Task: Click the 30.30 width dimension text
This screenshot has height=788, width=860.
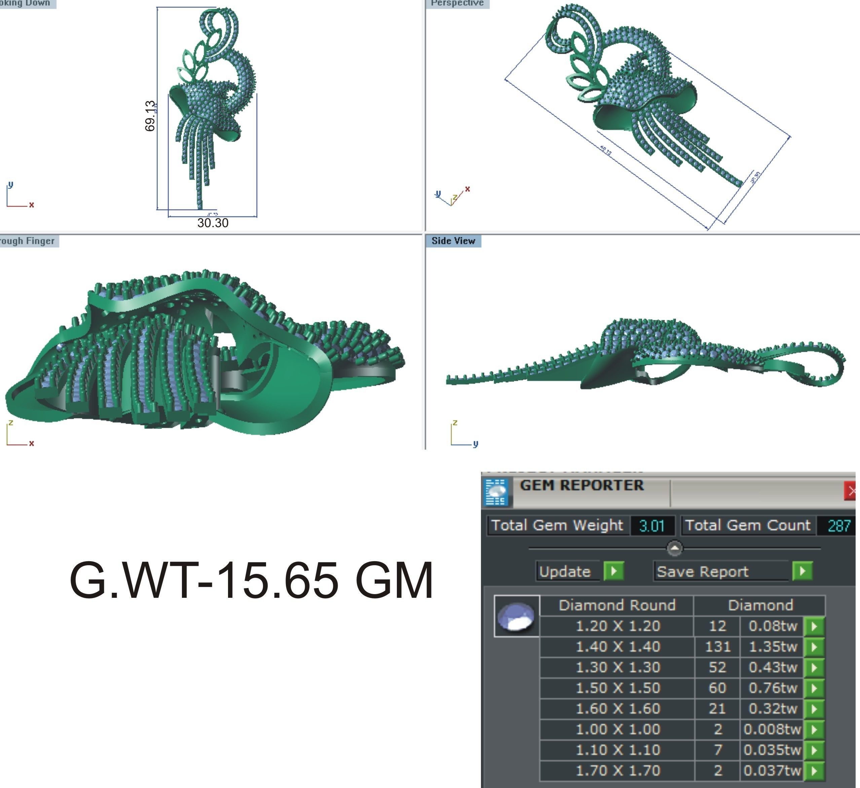Action: [x=213, y=223]
